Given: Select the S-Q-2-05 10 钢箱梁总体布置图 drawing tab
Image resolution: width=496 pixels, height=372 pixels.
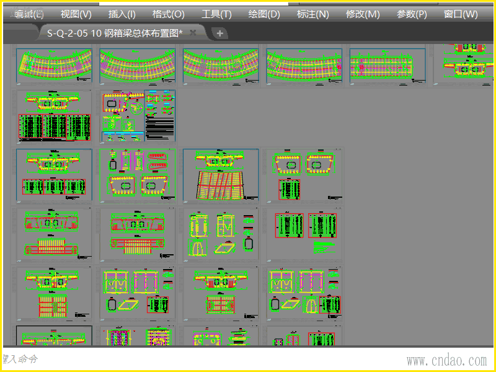Looking at the screenshot, I should coord(115,33).
